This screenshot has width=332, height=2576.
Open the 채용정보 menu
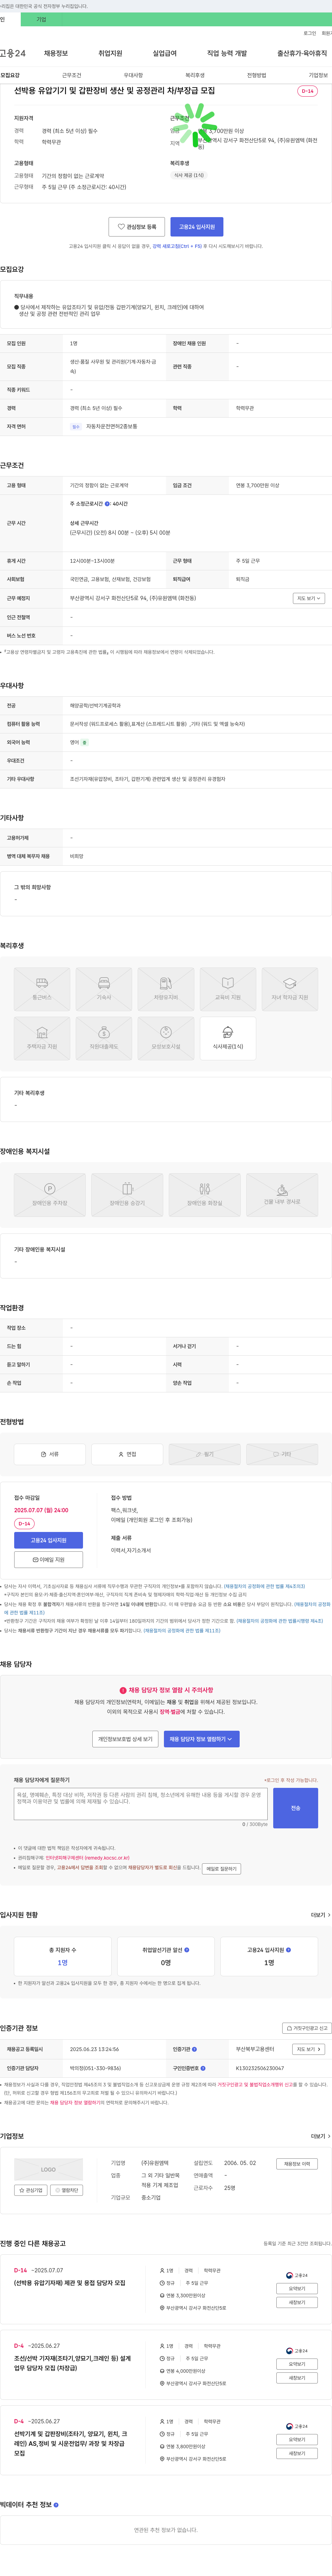pos(56,53)
